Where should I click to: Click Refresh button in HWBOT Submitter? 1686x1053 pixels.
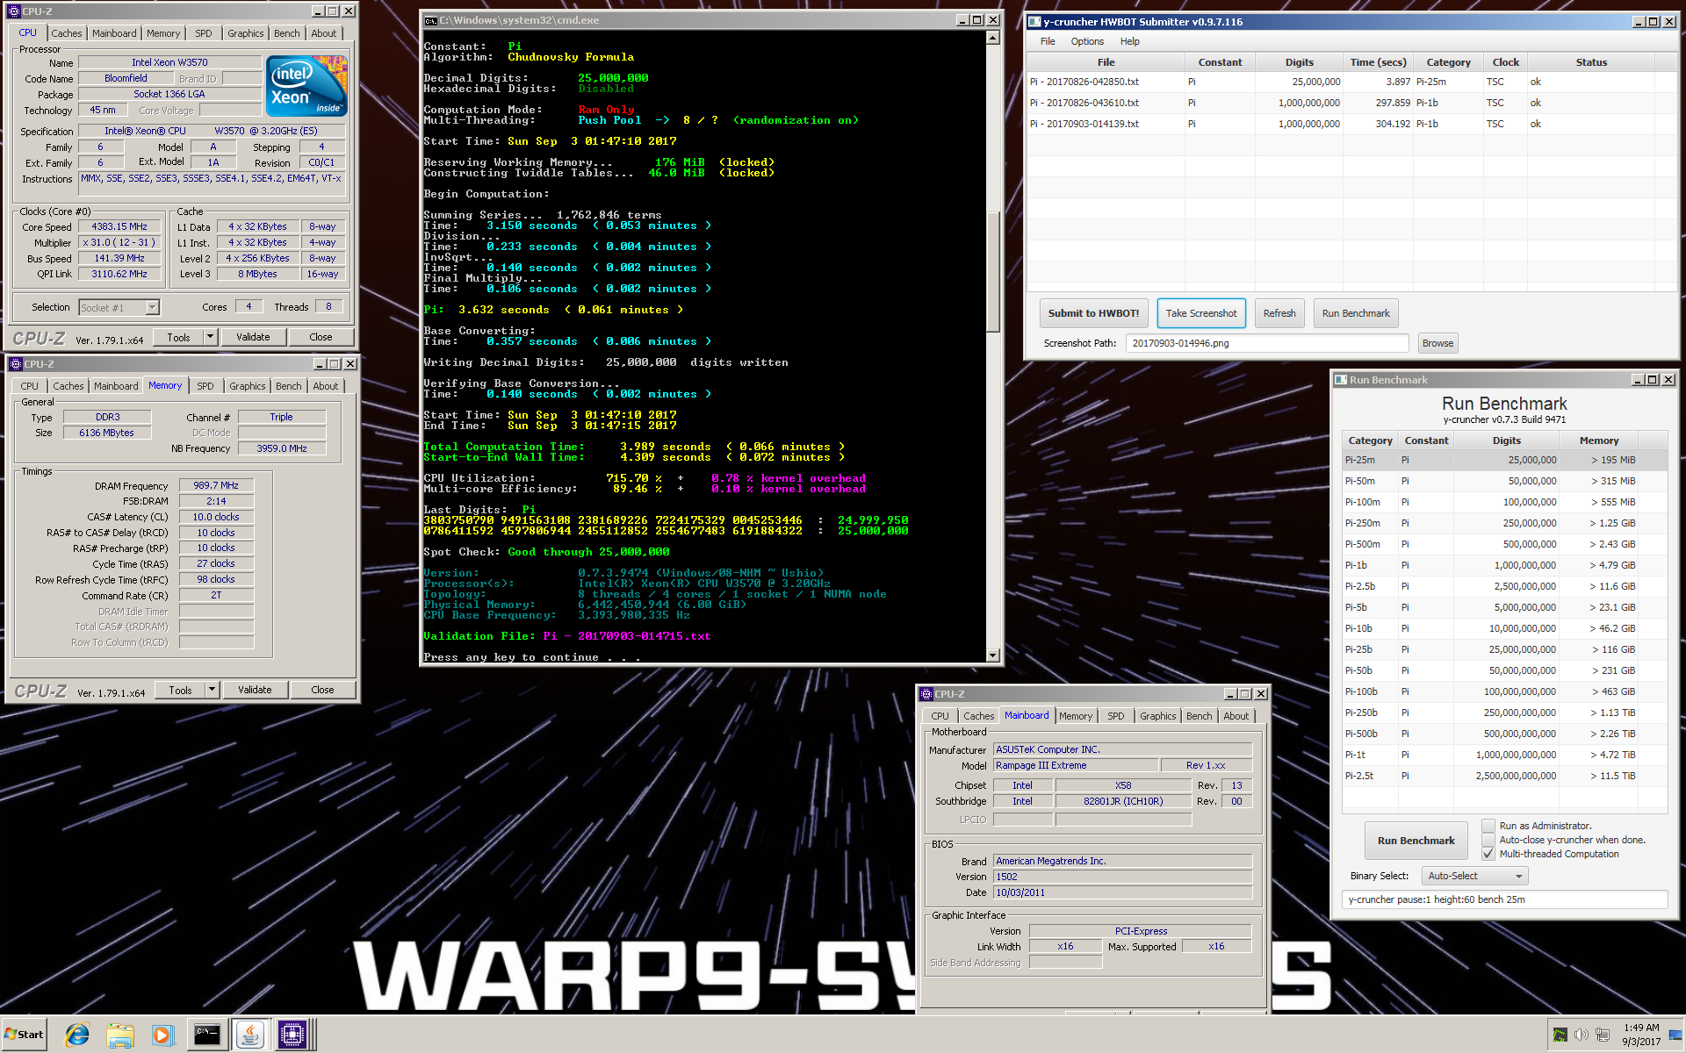pyautogui.click(x=1279, y=313)
